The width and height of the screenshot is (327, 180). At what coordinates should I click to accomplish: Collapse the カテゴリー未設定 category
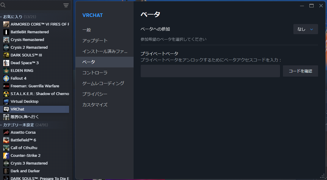[1, 125]
